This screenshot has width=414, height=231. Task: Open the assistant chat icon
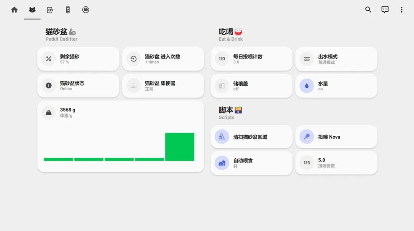[385, 10]
